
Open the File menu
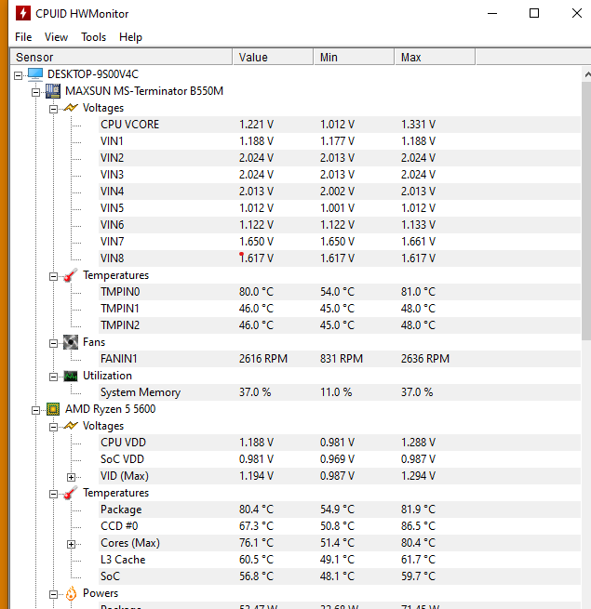tap(23, 37)
